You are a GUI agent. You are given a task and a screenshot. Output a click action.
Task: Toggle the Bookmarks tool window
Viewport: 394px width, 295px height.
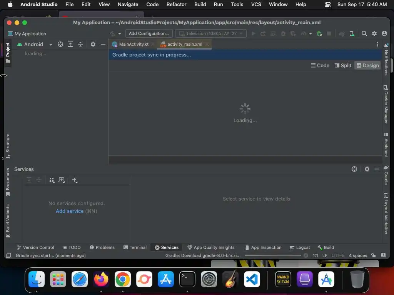[8, 182]
